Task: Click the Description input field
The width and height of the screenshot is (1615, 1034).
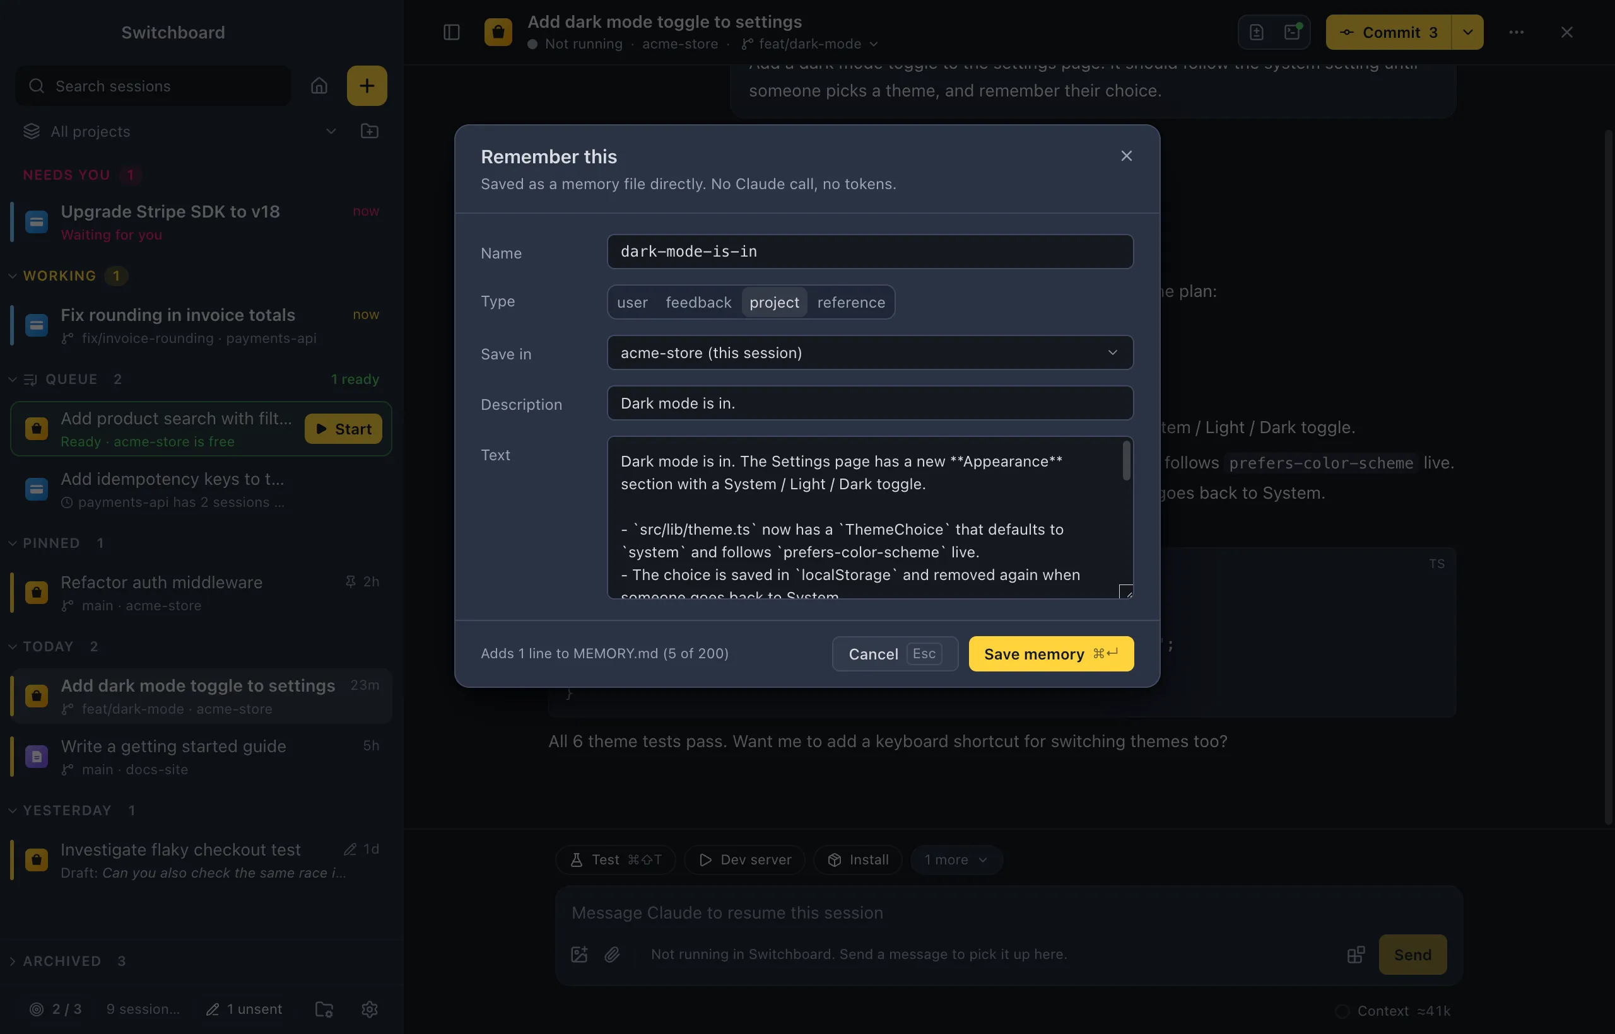Action: tap(870, 403)
